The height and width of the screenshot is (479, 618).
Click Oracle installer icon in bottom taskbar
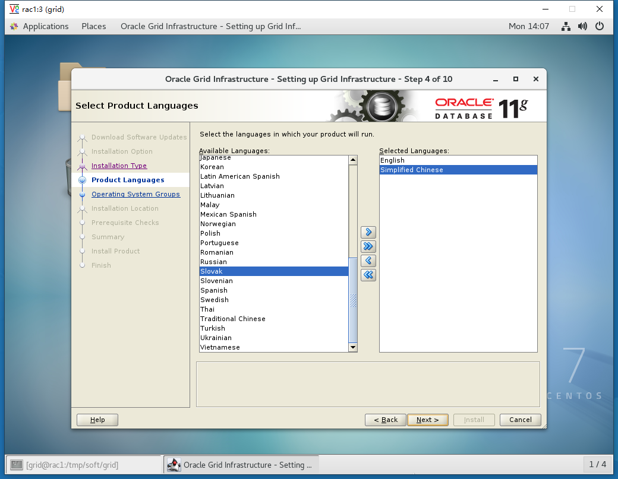[174, 465]
